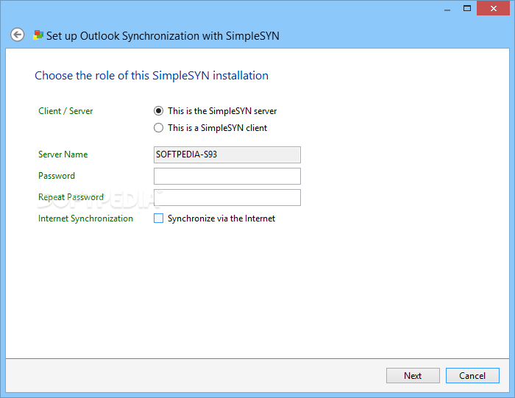Click the Server Name field SOFTPEDIA-S93
515x398 pixels.
click(227, 154)
